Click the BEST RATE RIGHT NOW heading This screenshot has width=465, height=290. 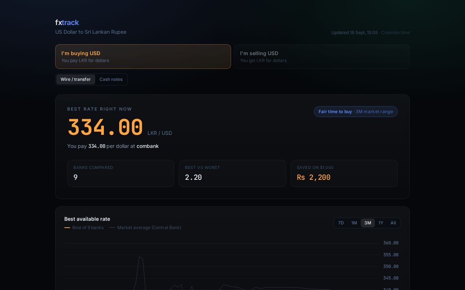(100, 109)
